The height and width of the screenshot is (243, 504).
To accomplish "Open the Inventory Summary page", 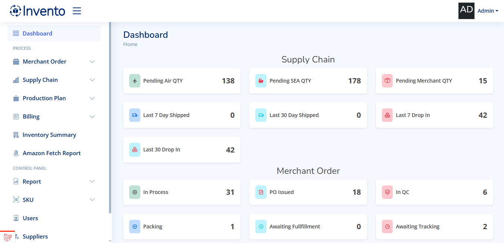I will point(49,135).
